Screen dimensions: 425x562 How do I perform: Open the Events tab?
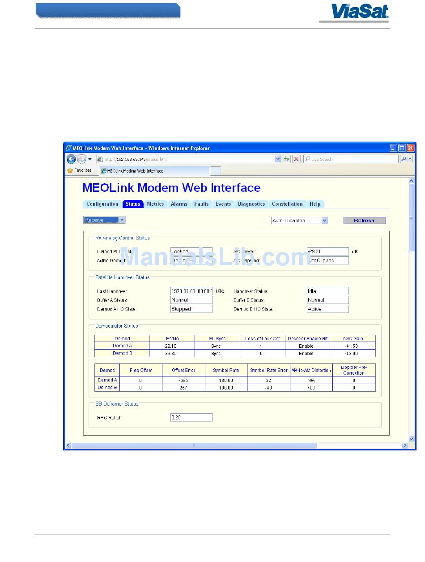point(223,204)
